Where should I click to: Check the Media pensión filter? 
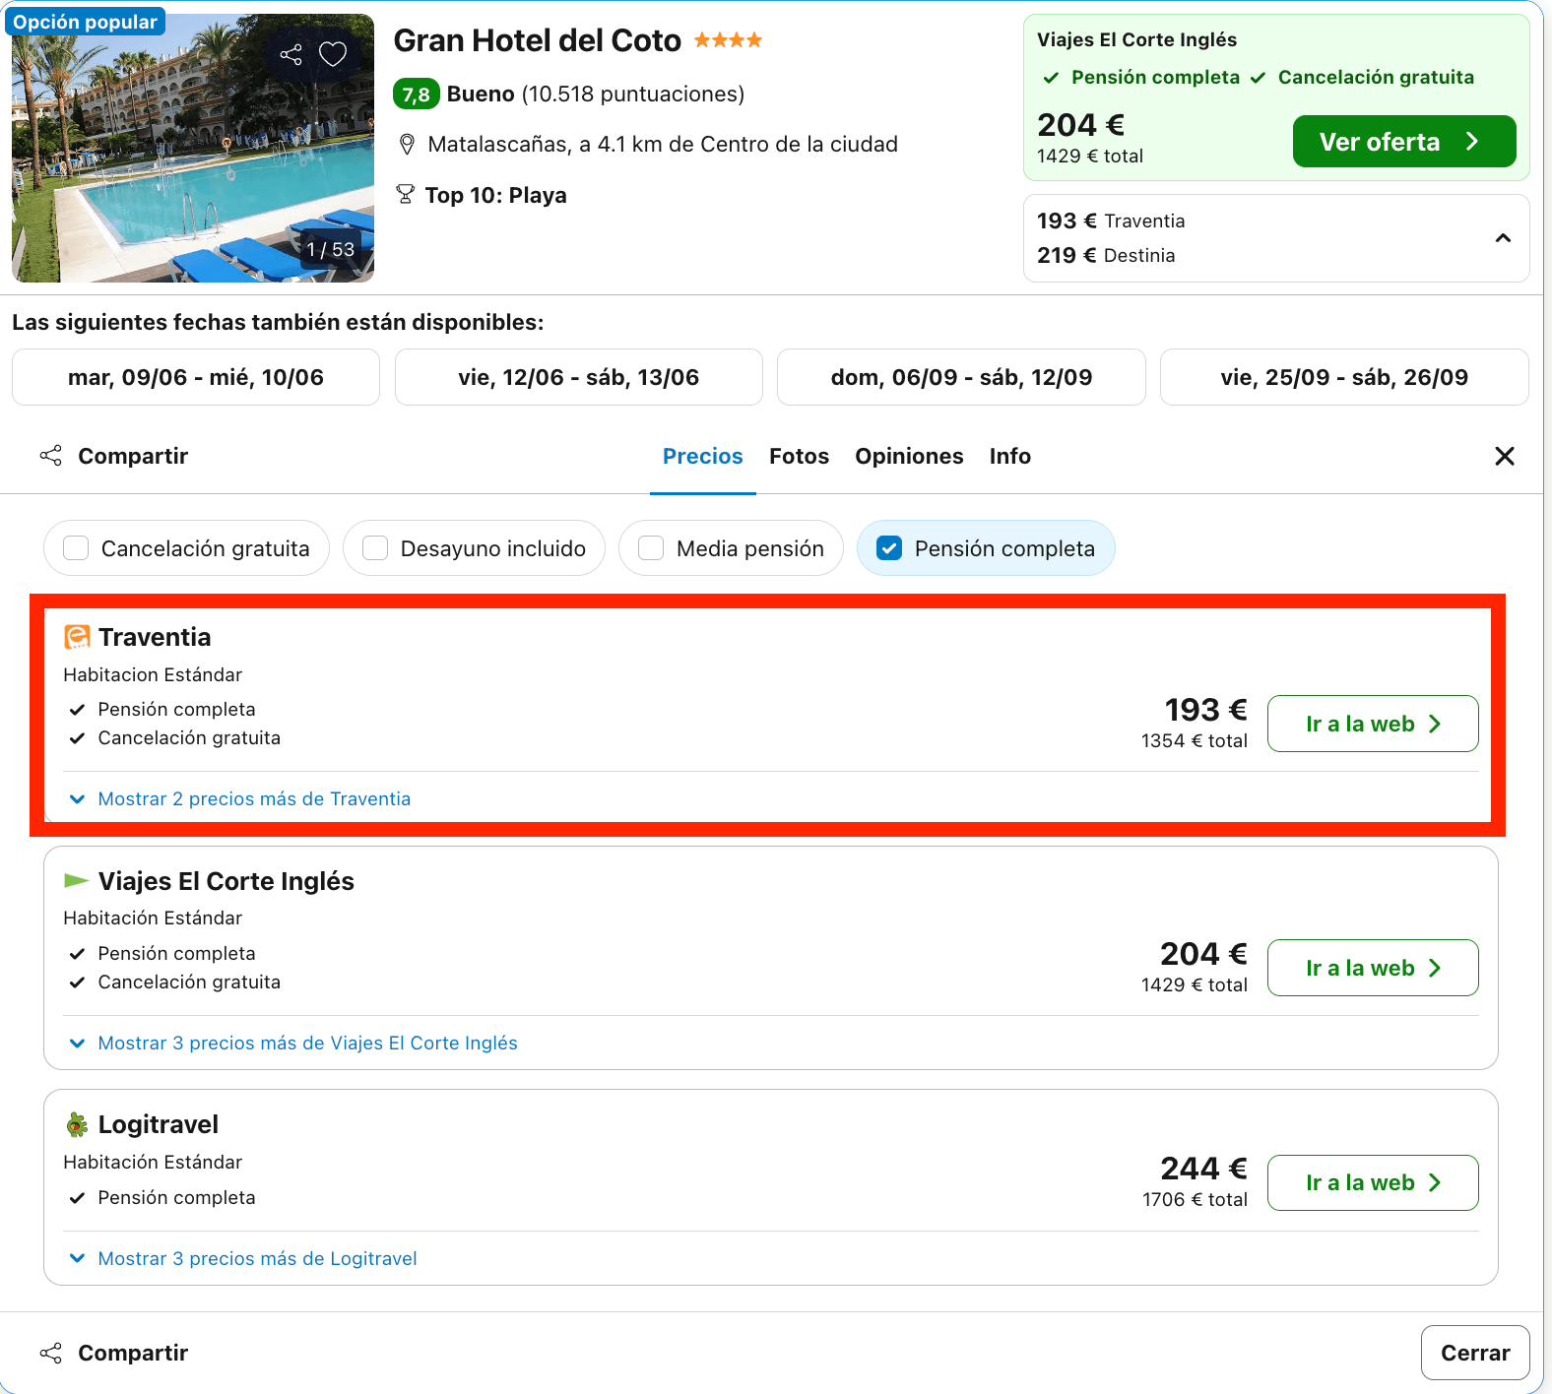pos(651,548)
